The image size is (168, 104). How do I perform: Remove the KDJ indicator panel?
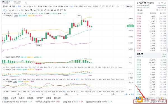pyautogui.click(x=16, y=82)
